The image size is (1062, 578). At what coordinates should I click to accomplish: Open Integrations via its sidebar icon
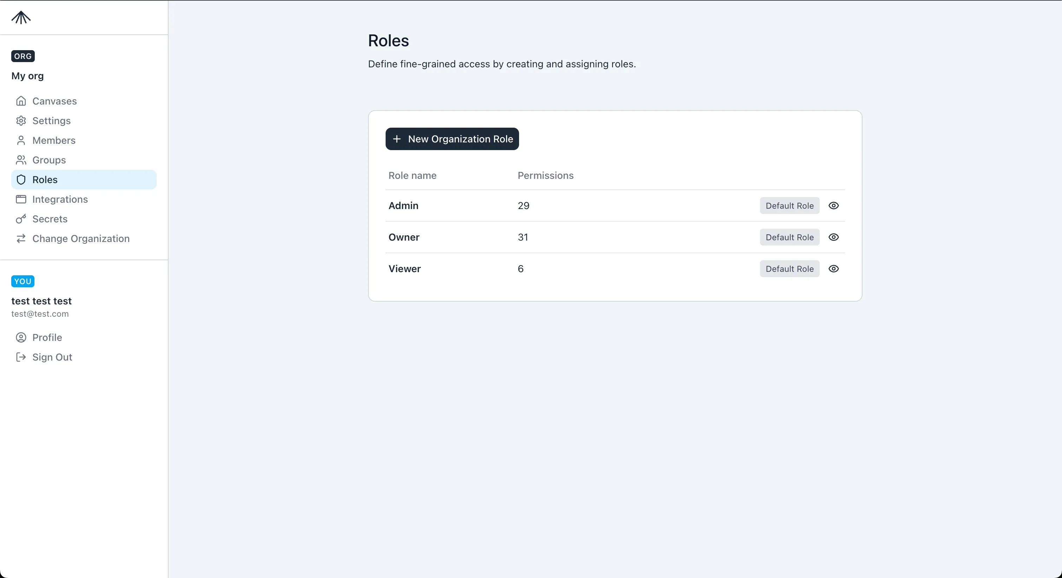21,199
